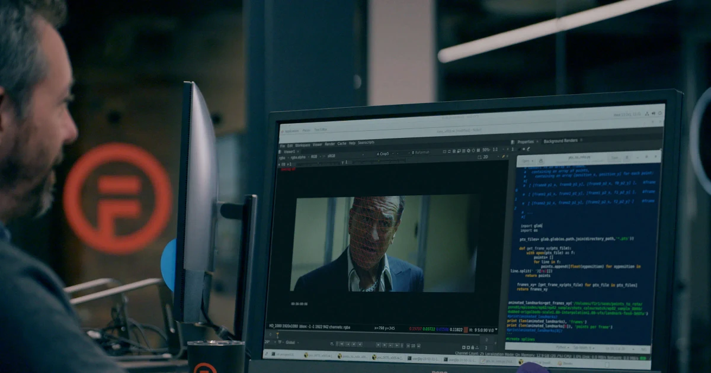
Task: Click the '#create splines' comment line
Action: (520, 339)
